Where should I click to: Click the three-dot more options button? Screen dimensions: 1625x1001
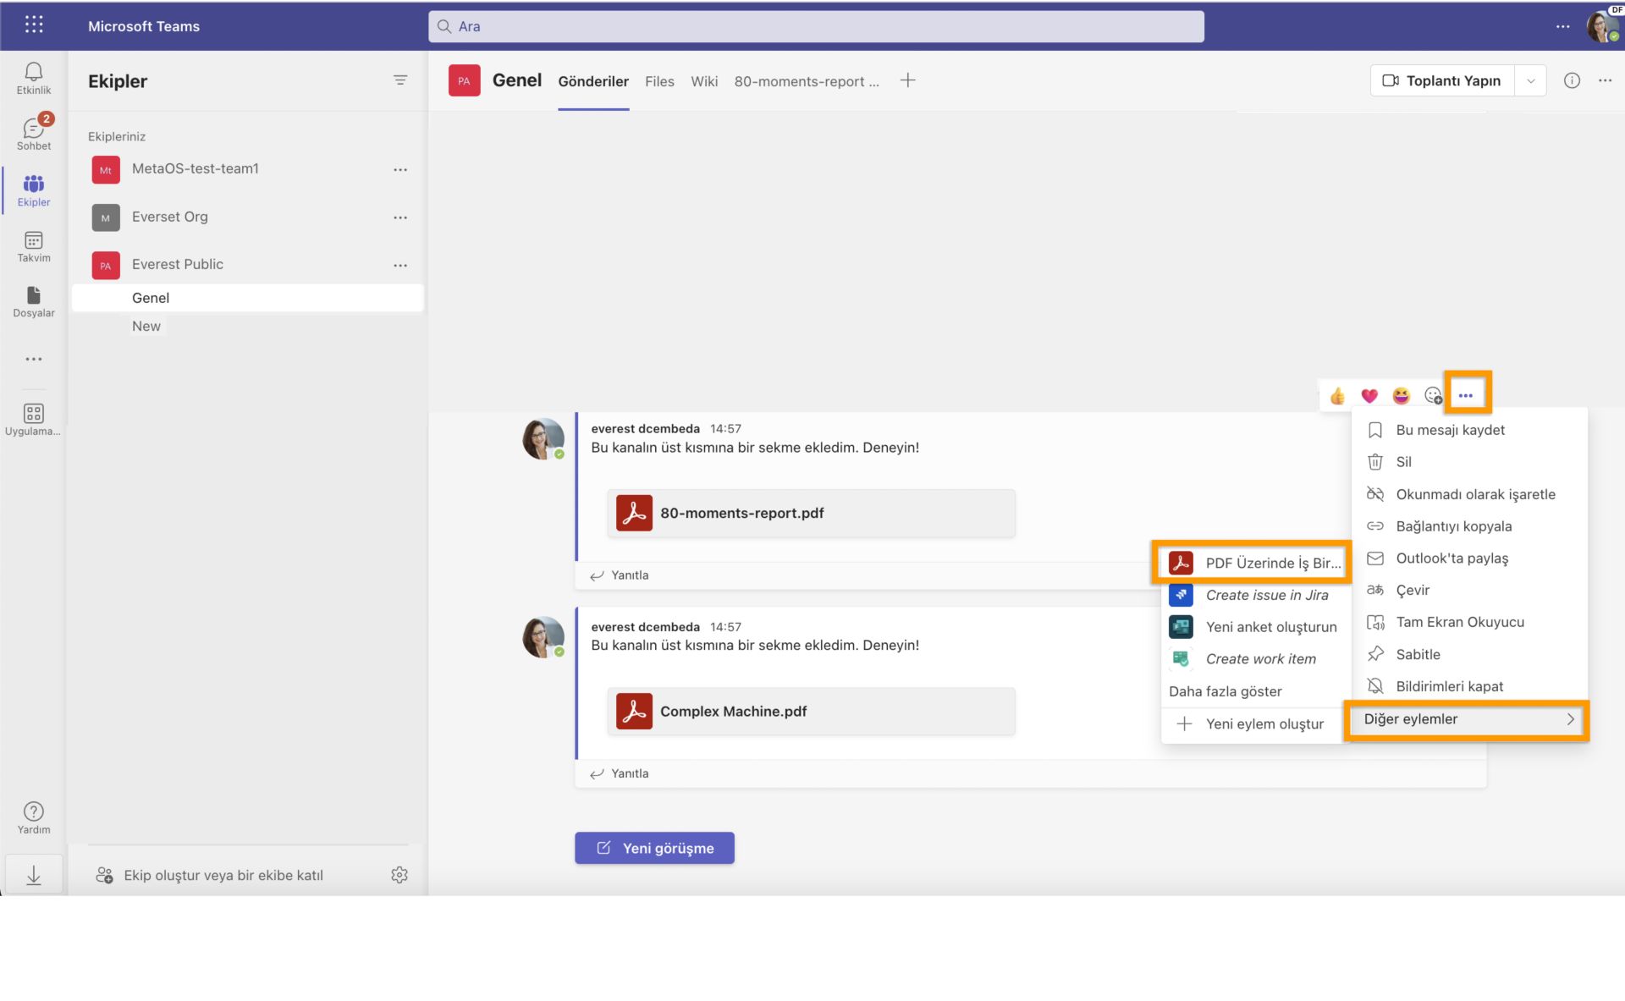(x=1467, y=394)
